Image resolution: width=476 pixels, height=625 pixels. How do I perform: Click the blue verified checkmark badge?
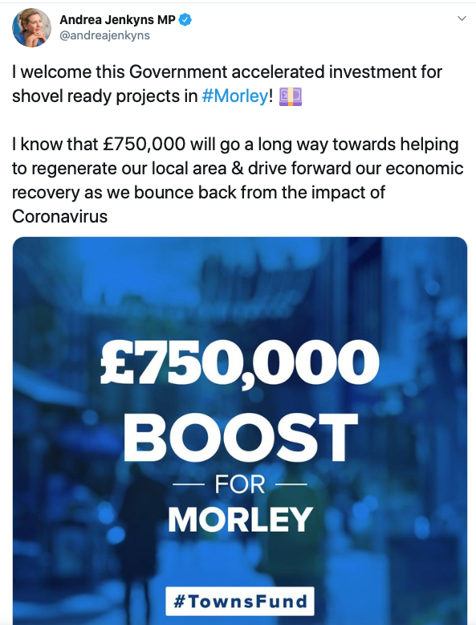(x=185, y=19)
